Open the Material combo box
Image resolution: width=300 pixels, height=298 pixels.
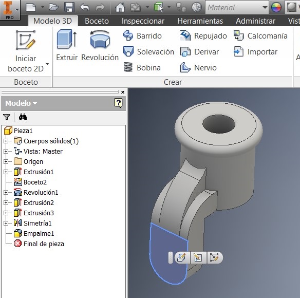coord(237,8)
